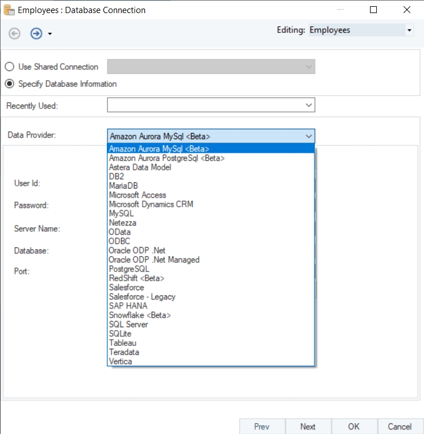The image size is (424, 434).
Task: Choose SQL Server from provider list
Action: [128, 324]
